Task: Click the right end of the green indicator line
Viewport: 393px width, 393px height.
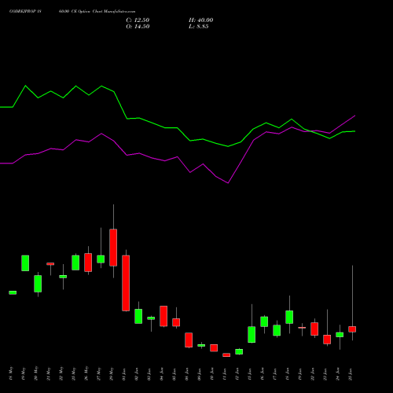Action: tap(354, 131)
